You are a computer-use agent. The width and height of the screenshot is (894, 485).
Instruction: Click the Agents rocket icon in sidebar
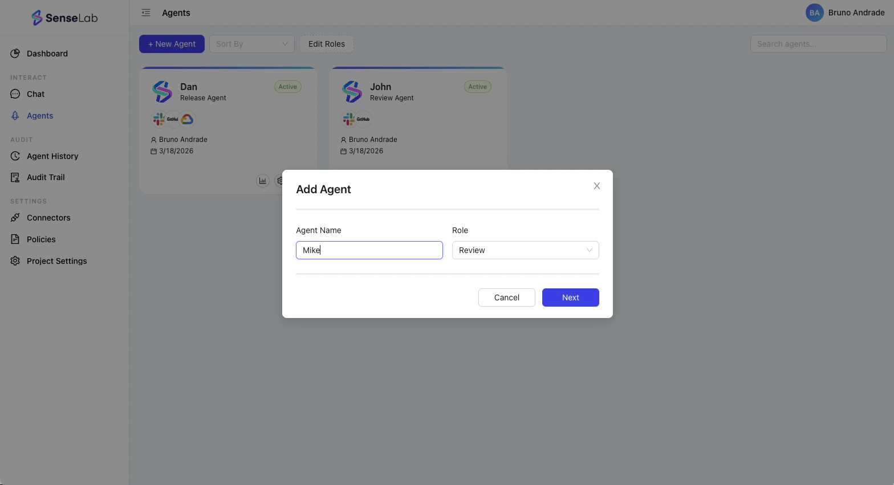15,116
